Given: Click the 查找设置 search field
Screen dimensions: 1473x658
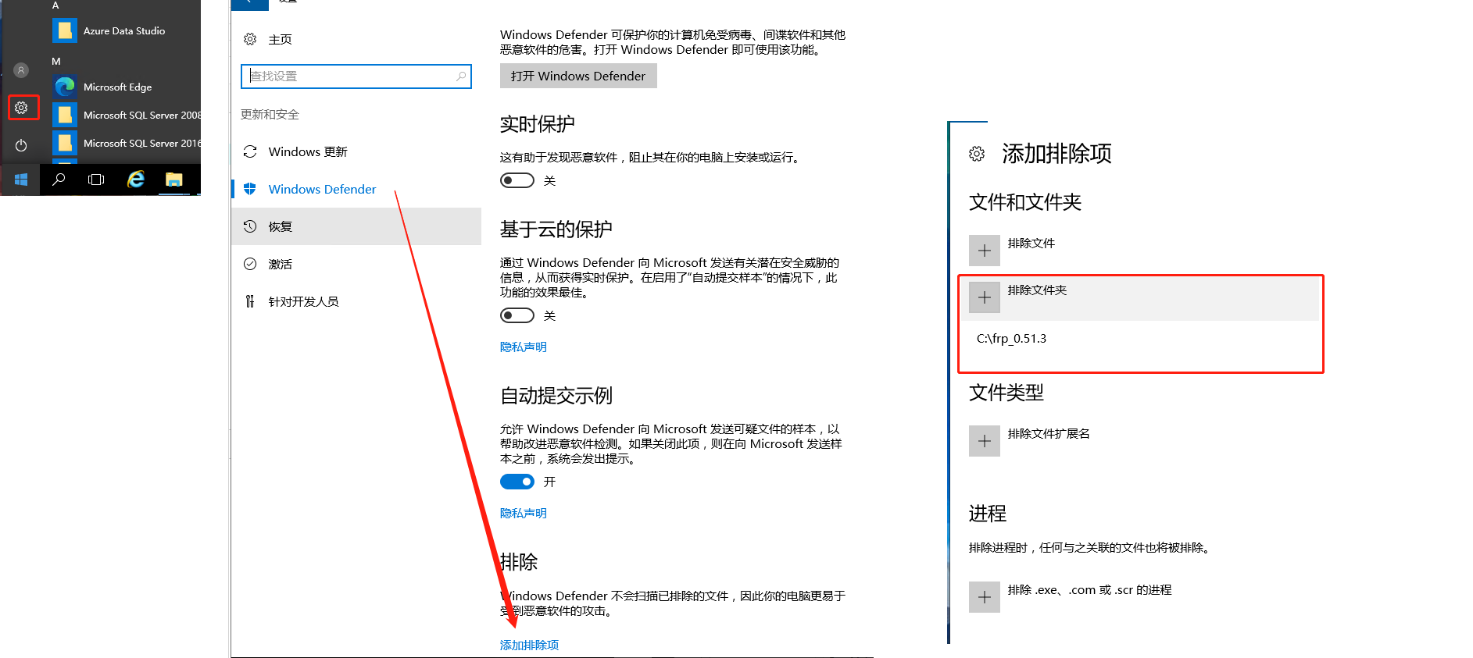Looking at the screenshot, I should click(x=356, y=76).
